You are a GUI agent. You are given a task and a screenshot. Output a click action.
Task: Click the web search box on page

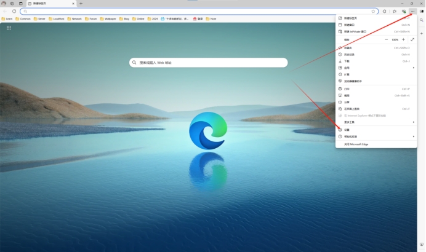(209, 63)
